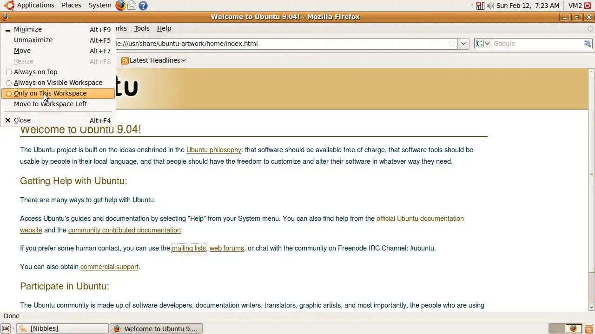Select the Always on Visible Workspace radio option
595x334 pixels.
coord(9,83)
